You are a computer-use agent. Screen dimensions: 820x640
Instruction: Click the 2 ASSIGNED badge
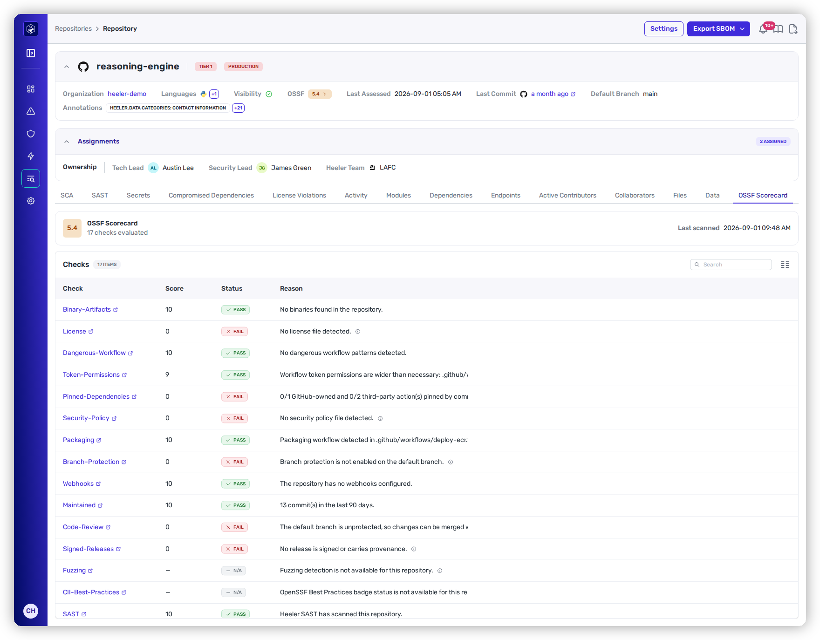point(773,142)
